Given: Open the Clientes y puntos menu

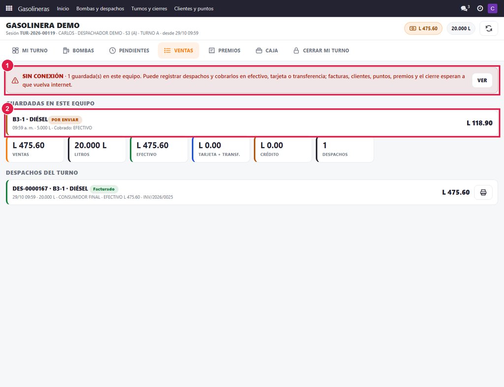Looking at the screenshot, I should (x=194, y=9).
